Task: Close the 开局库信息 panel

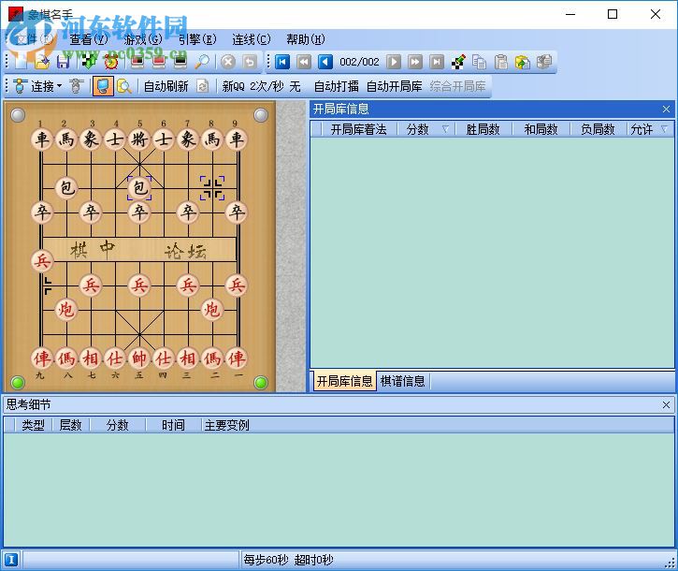Action: (x=666, y=110)
